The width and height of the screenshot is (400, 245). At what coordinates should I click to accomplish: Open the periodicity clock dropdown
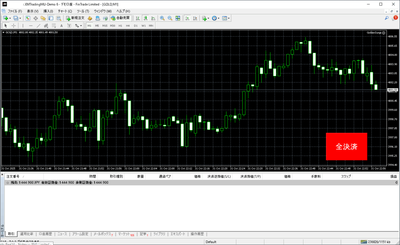click(219, 18)
